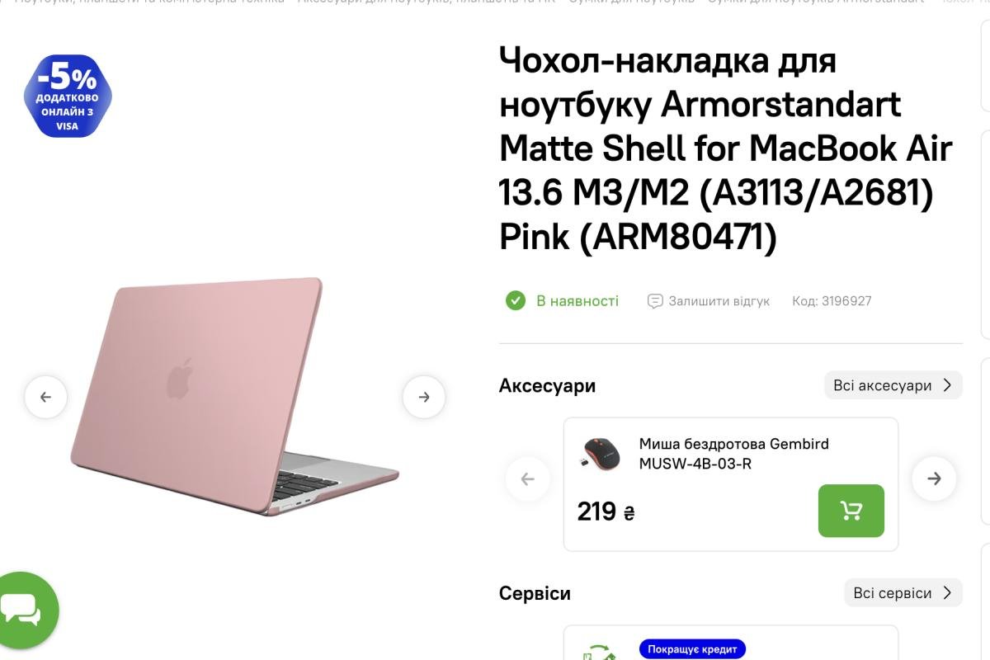Click the Всі аксесуари button
Viewport: 990px width, 660px height.
pyautogui.click(x=893, y=385)
